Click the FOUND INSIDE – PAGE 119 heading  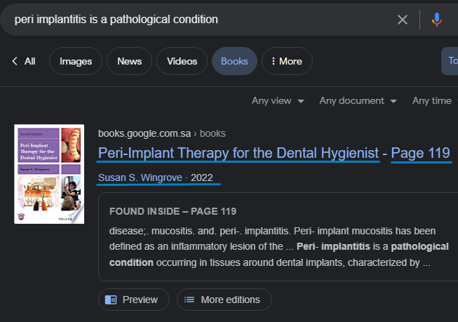coord(173,211)
